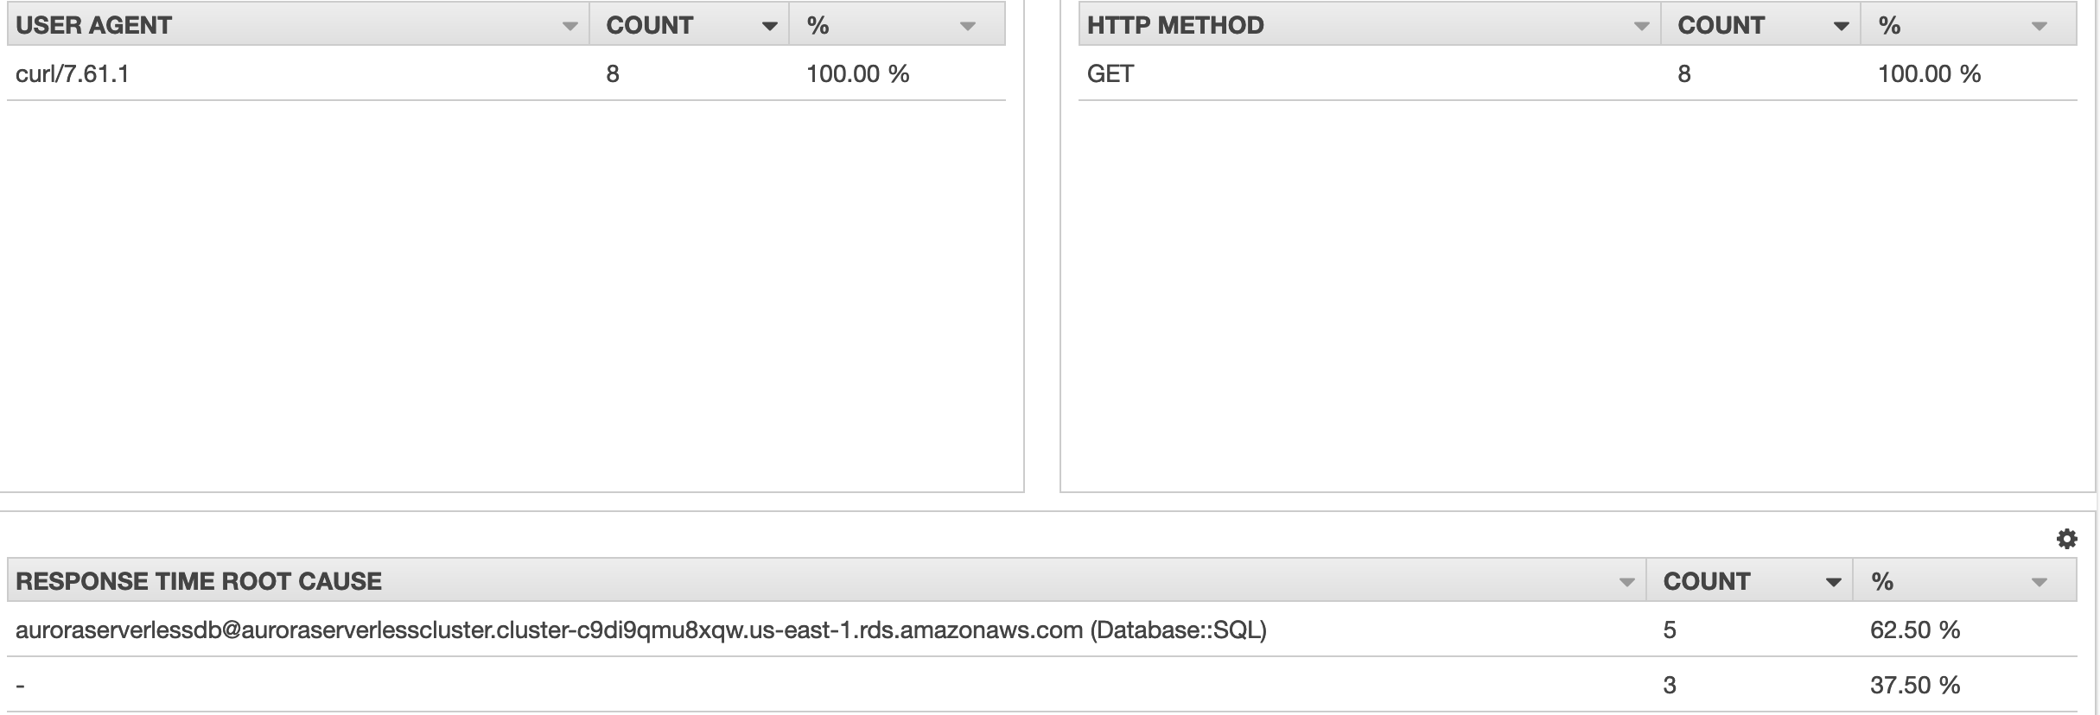Sort User Agent table by COUNT arrow
The image size is (2100, 715).
coord(769,27)
